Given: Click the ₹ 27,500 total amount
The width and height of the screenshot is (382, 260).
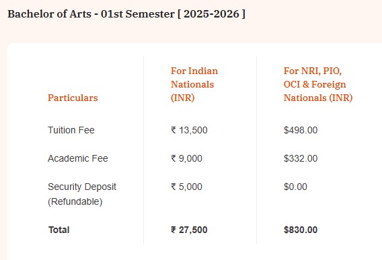Looking at the screenshot, I should (189, 230).
